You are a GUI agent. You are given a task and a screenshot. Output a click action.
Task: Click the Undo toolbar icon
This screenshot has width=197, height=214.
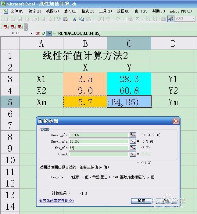(108, 19)
